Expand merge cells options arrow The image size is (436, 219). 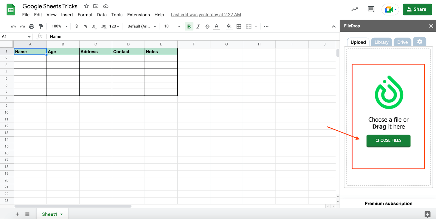coord(256,26)
